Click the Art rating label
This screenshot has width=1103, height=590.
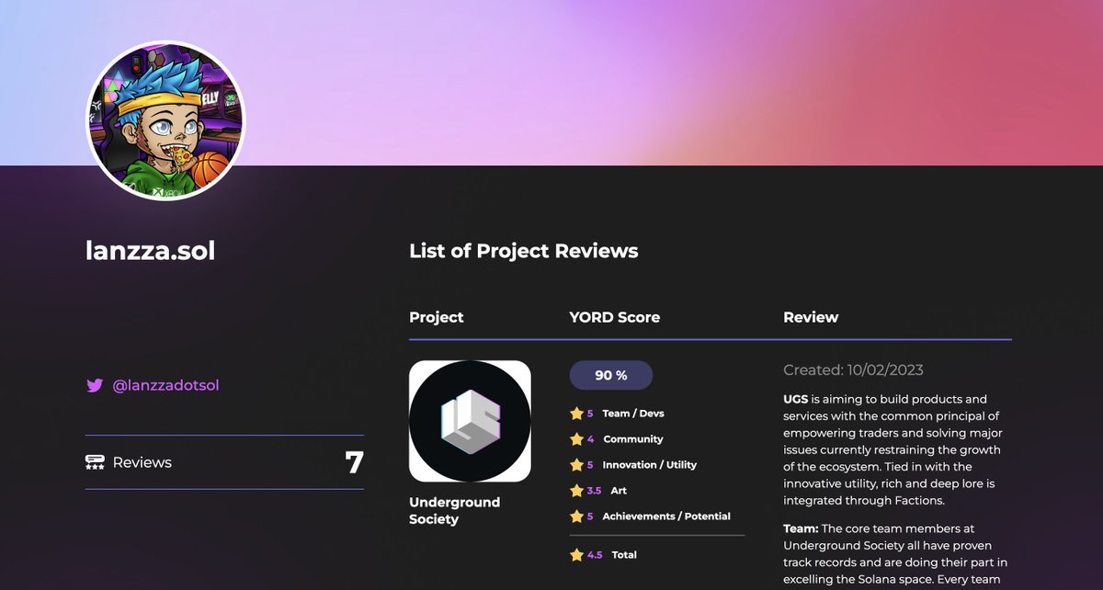click(619, 491)
